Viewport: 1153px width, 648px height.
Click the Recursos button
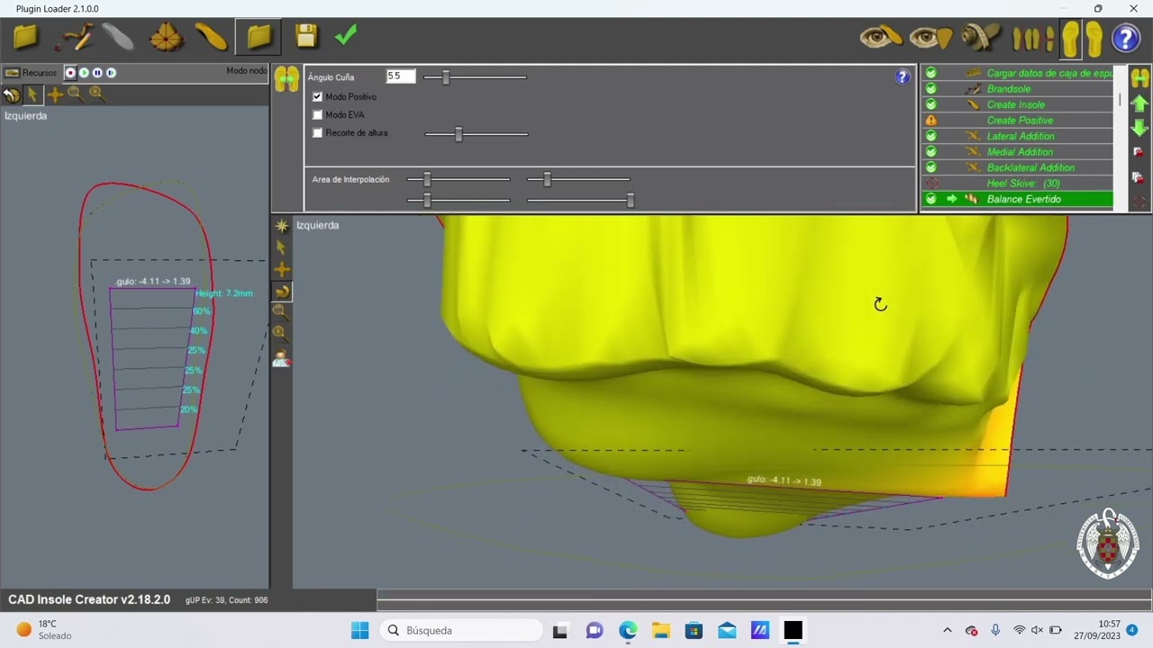[x=31, y=73]
